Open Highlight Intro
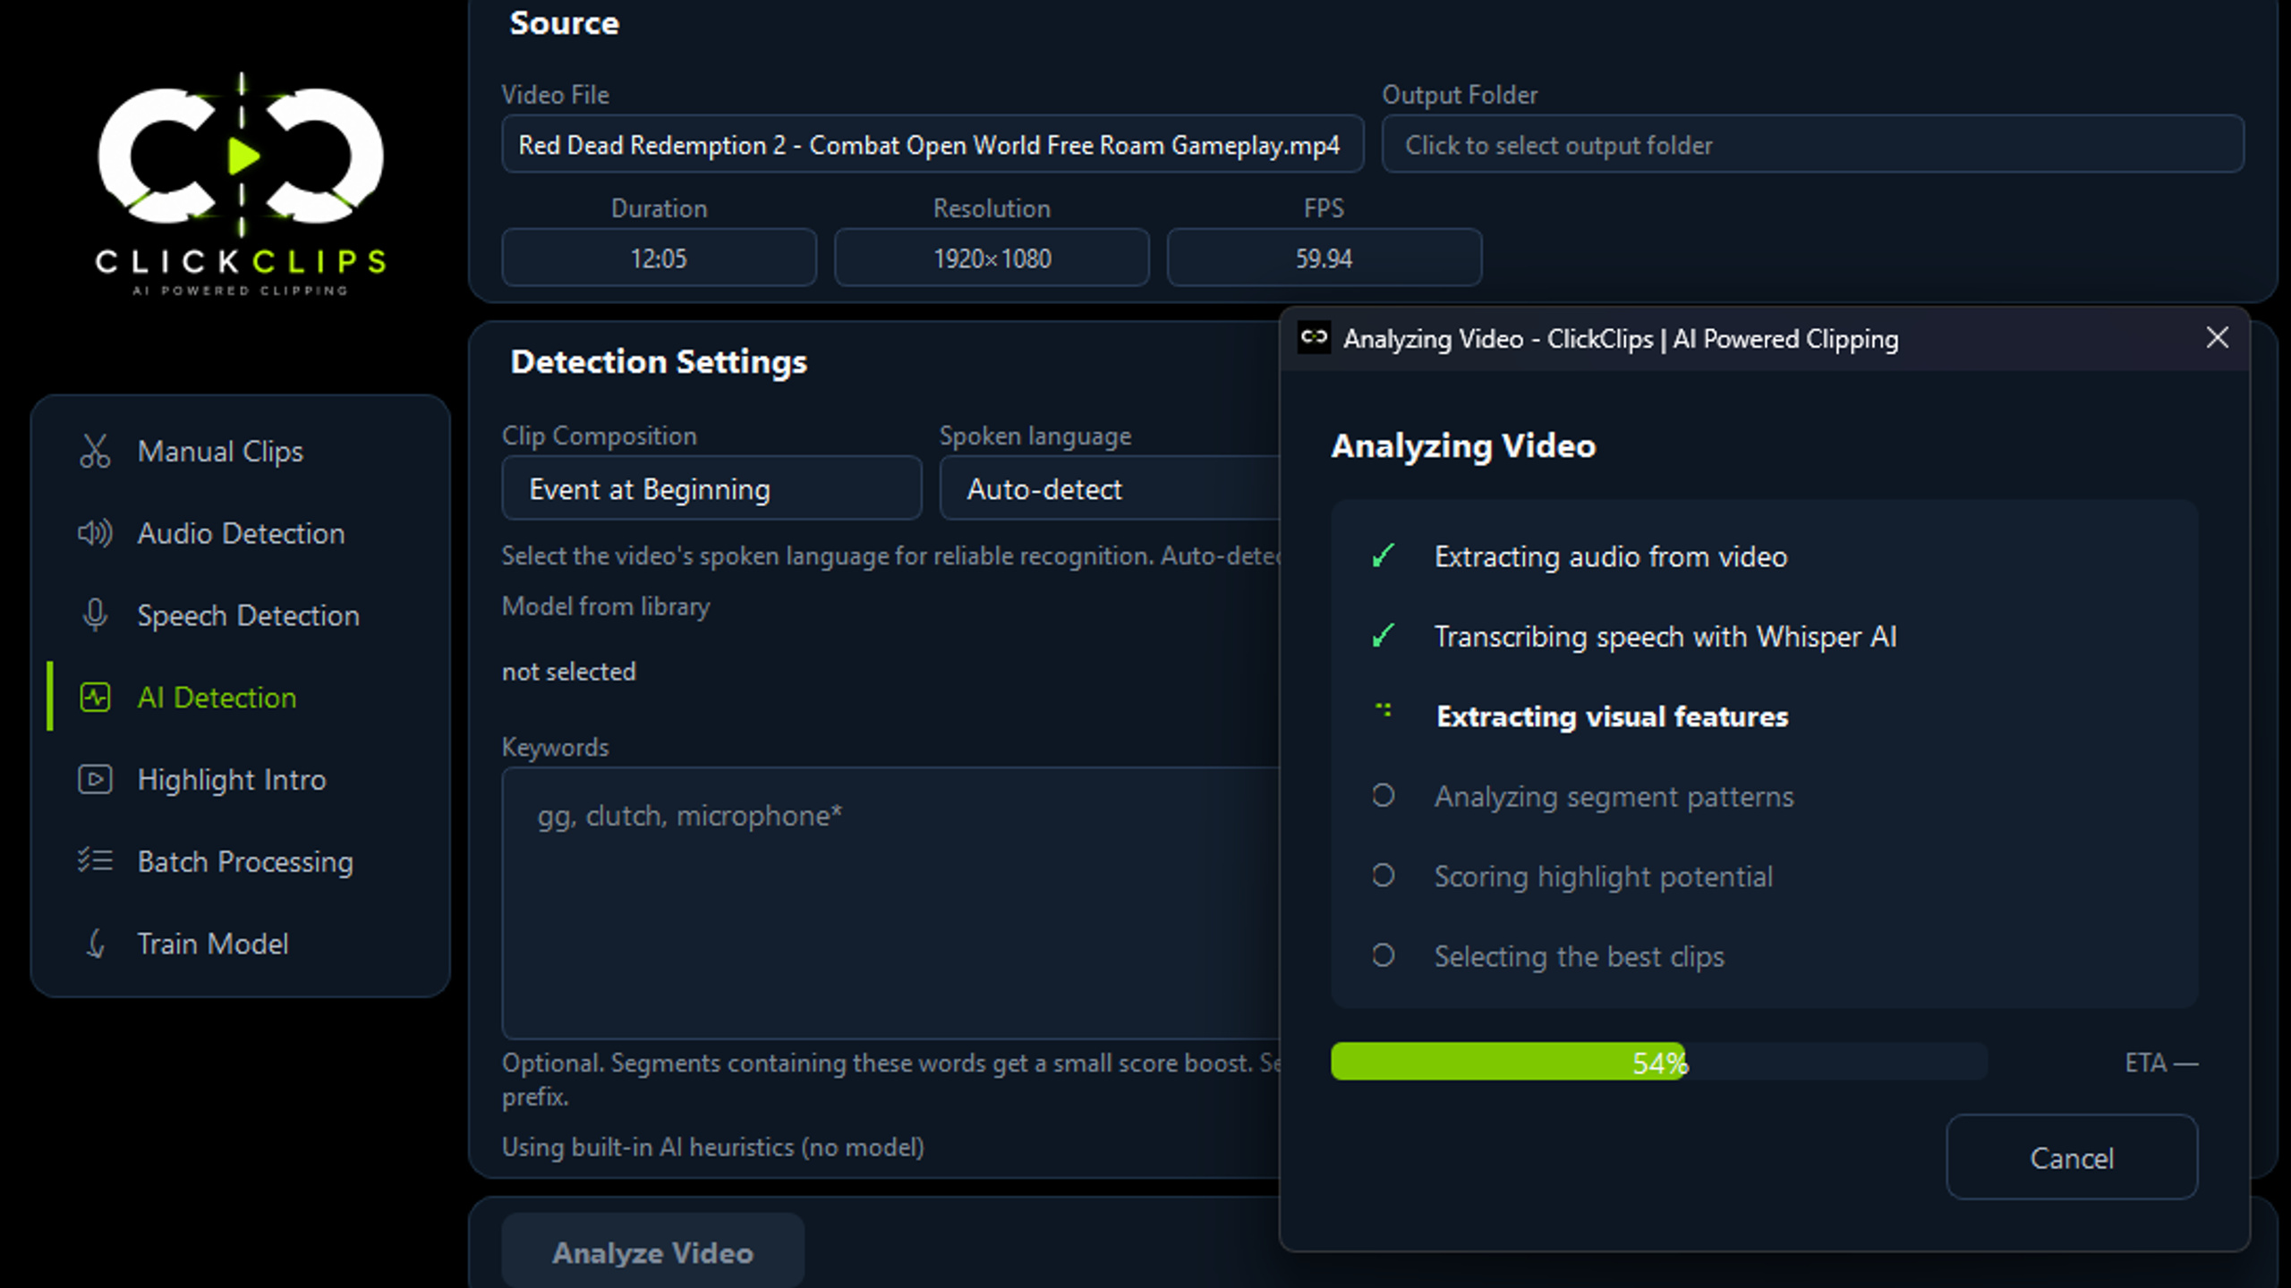2291x1288 pixels. click(x=240, y=780)
